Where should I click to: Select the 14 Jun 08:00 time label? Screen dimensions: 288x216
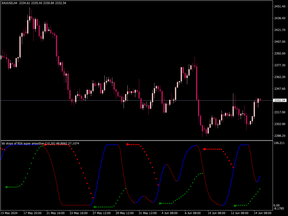click(x=263, y=213)
